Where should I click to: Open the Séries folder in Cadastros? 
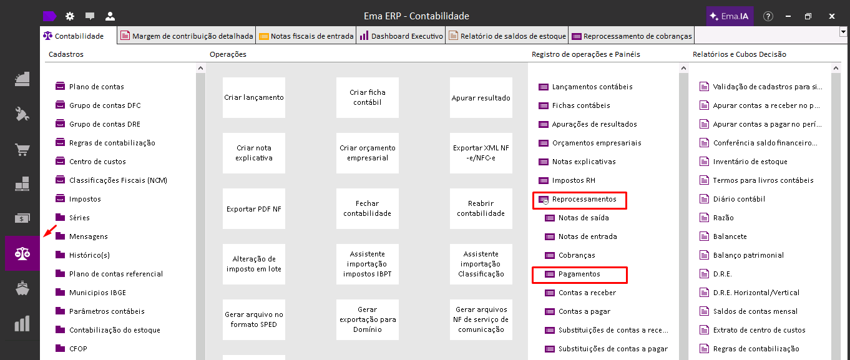(x=79, y=218)
